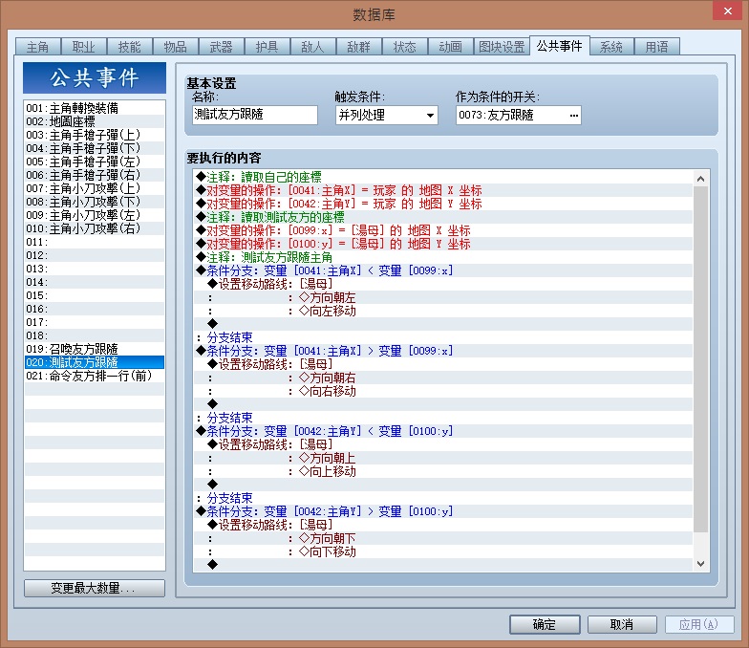Click the ellipsis button for switch 0073

click(x=573, y=115)
